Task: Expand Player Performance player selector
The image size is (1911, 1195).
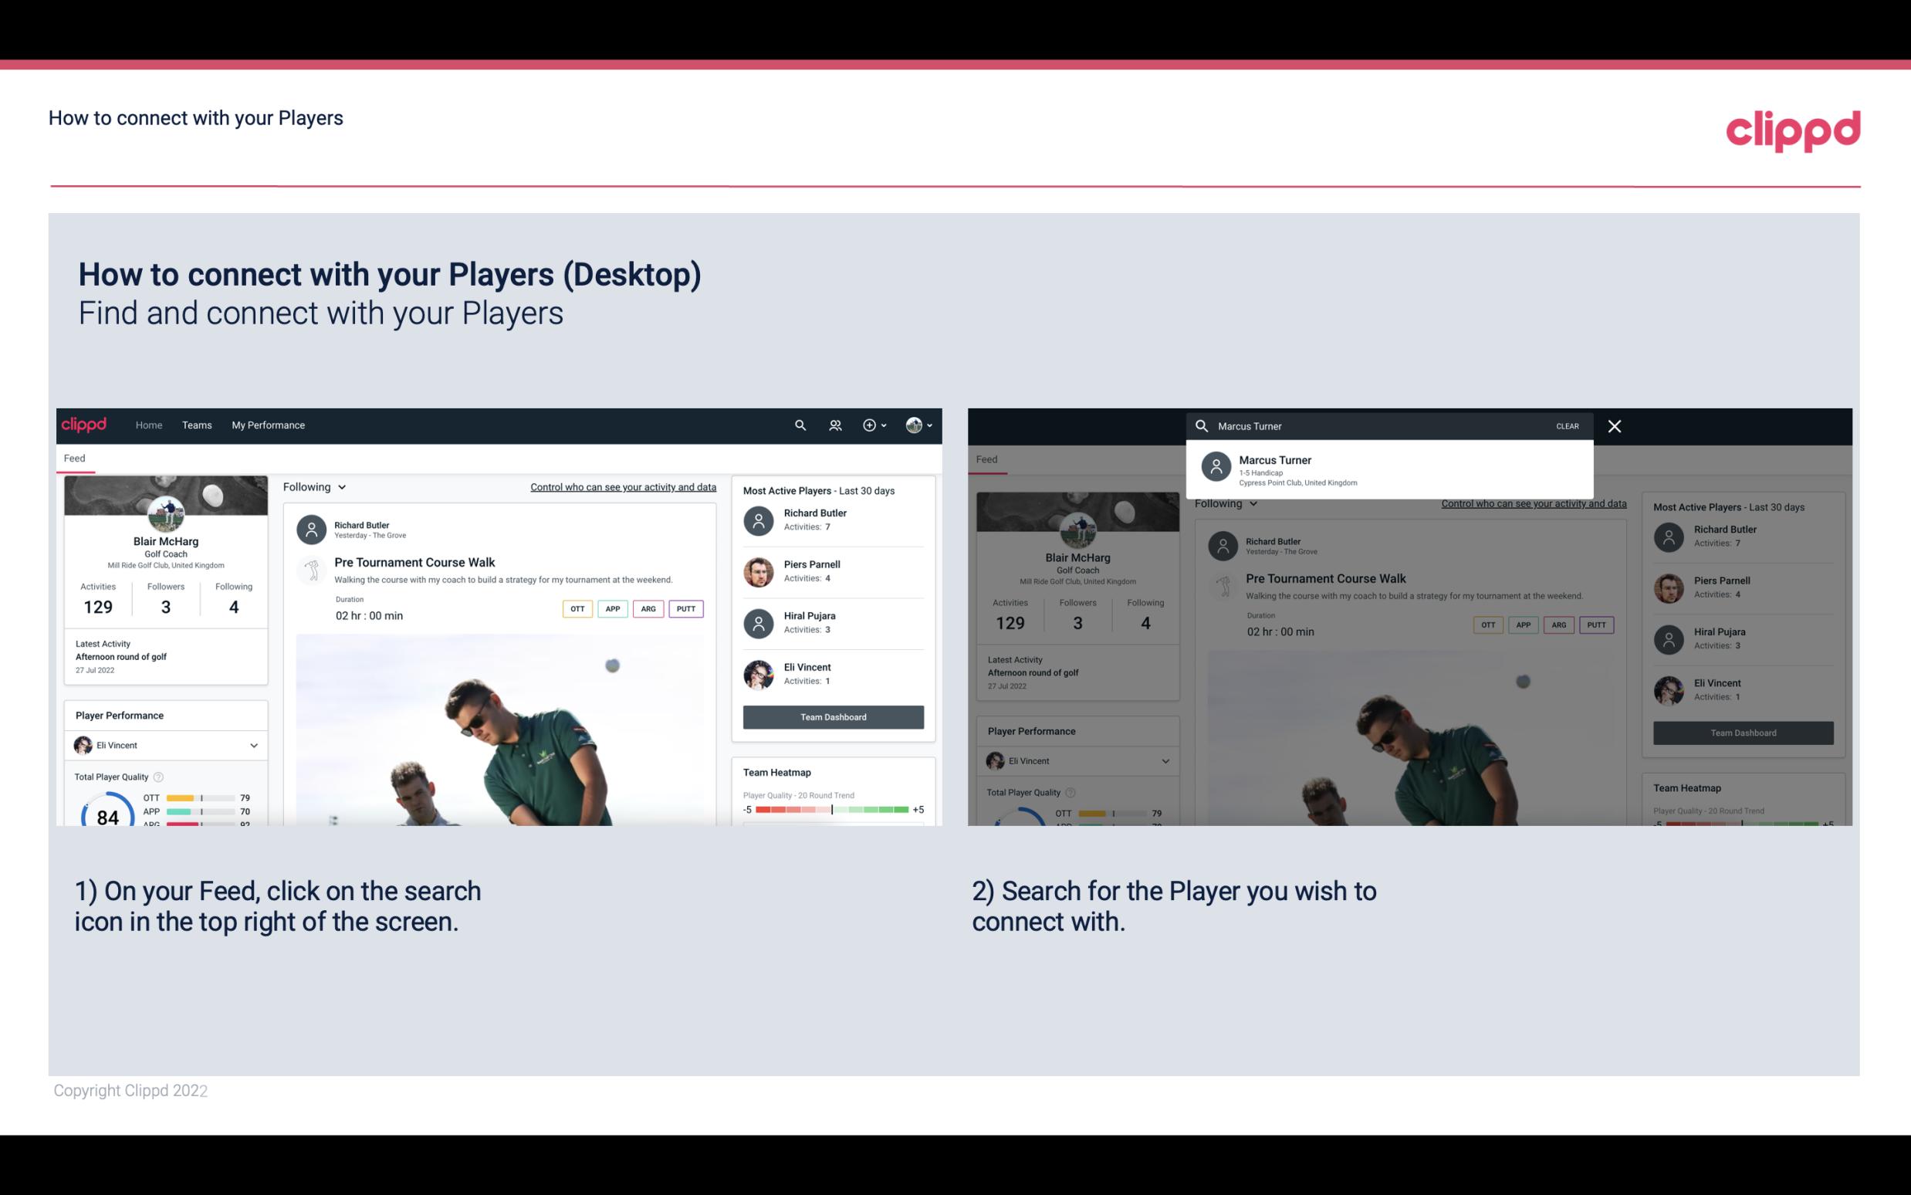Action: pyautogui.click(x=252, y=745)
